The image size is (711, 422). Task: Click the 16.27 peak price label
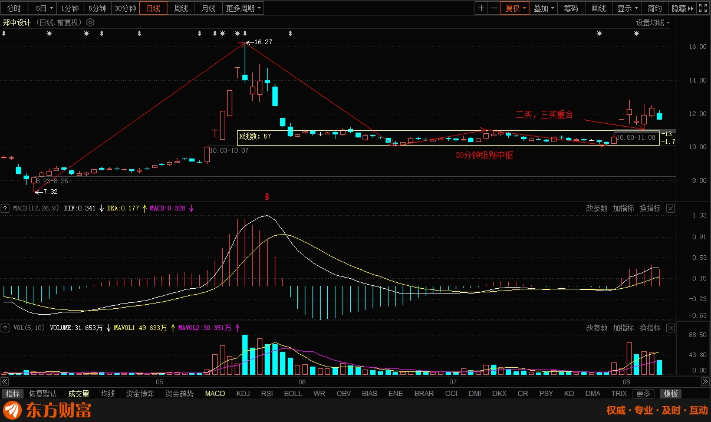(x=263, y=42)
